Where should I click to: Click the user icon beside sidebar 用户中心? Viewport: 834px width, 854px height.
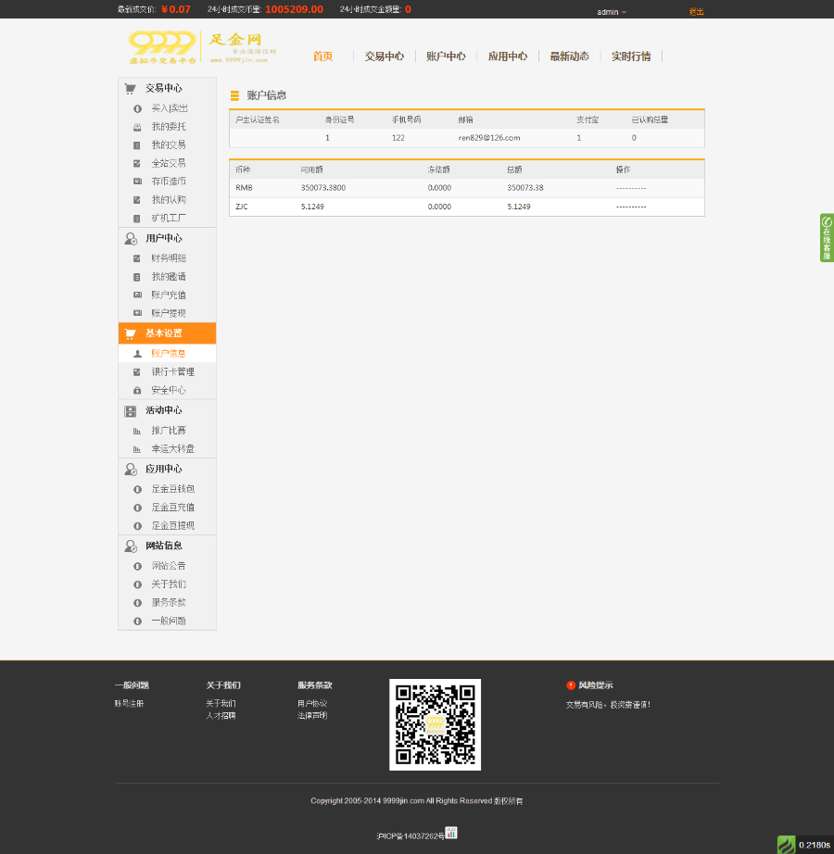click(x=131, y=239)
